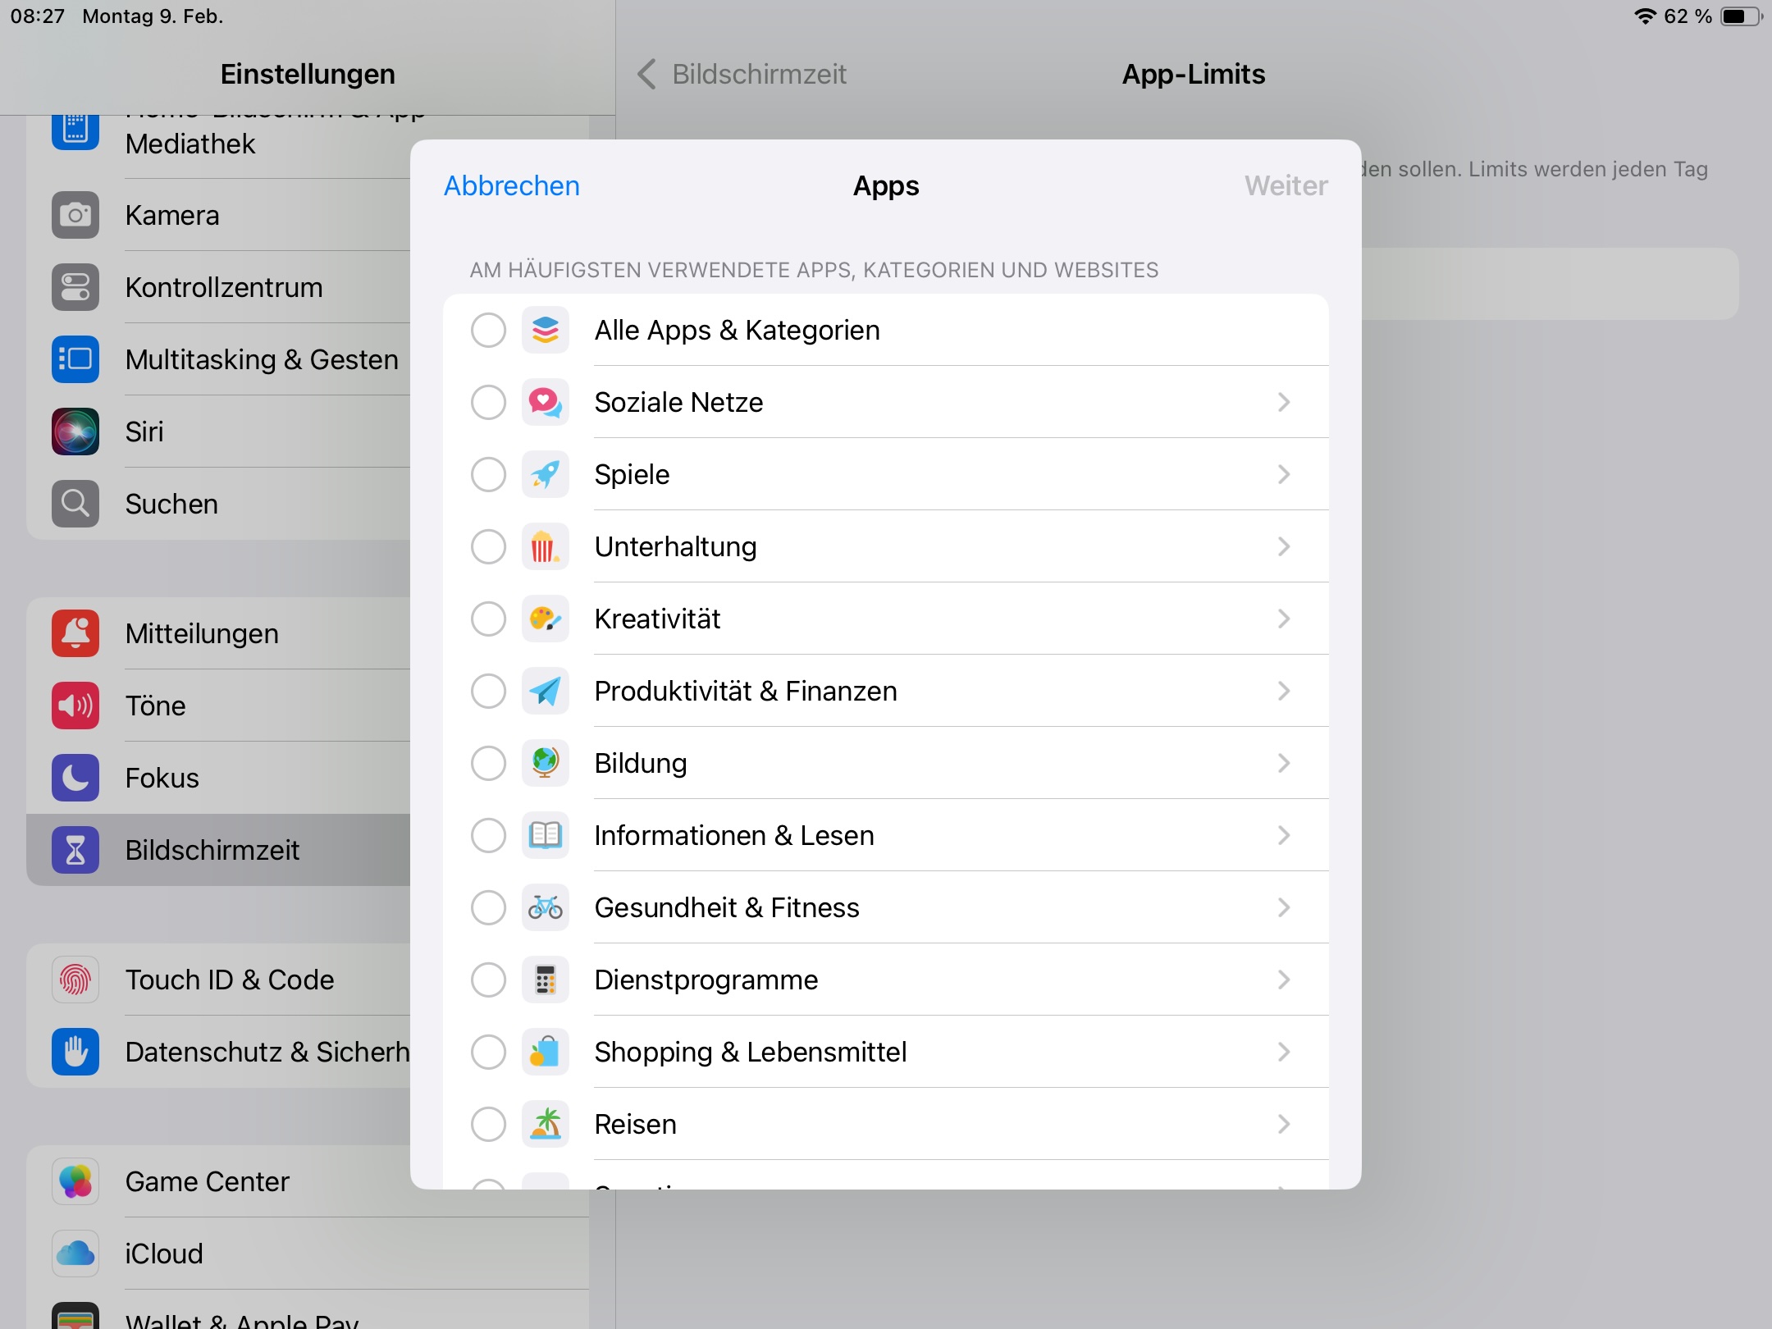1772x1329 pixels.
Task: Select the Bildschirmzeit hourglass sidebar row
Action: point(218,850)
